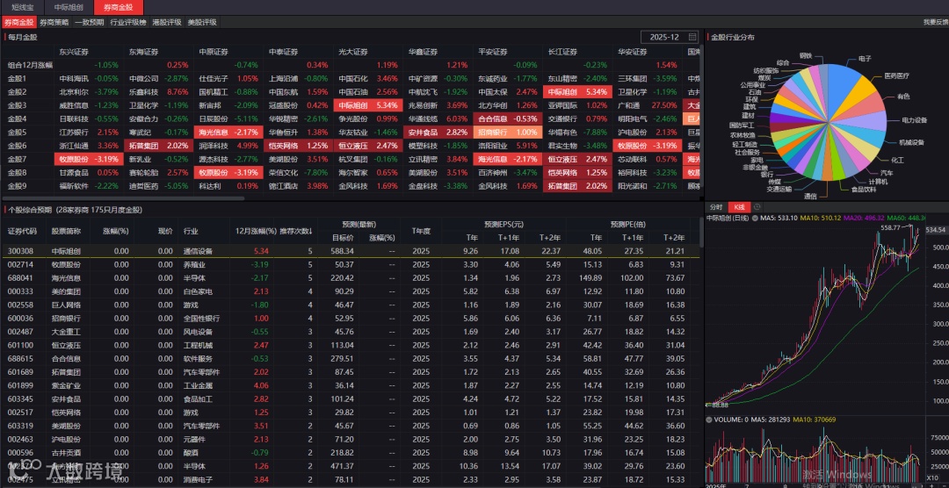Switch chart to 分时 view
Image resolution: width=949 pixels, height=488 pixels.
point(716,207)
